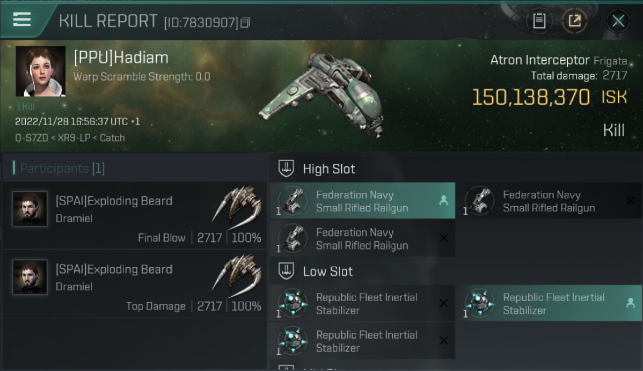Select the highlighted Republic Fleet Inertial Stabilizer
Screen dimensions: 643x371
point(552,303)
